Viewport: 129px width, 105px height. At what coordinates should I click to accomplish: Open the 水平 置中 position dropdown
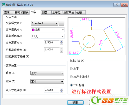click(x=47, y=81)
